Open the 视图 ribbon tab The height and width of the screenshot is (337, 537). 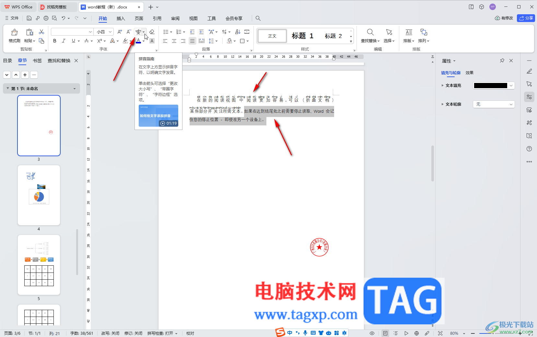tap(193, 18)
